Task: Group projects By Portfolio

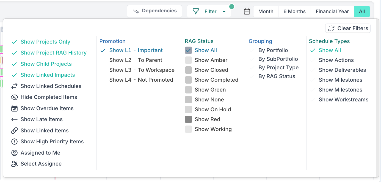Action: point(273,50)
